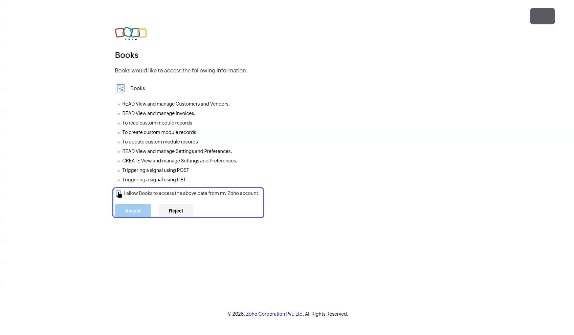The width and height of the screenshot is (574, 335).
Task: Click the Books label beside the app icon
Action: click(137, 88)
